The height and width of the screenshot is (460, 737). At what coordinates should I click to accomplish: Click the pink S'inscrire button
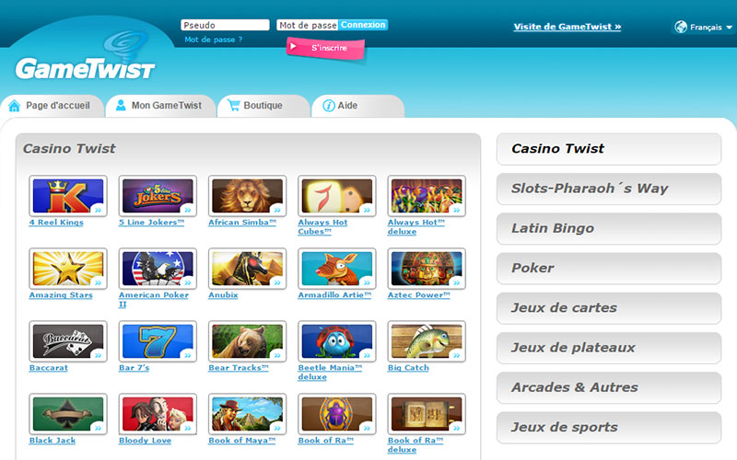(x=325, y=48)
